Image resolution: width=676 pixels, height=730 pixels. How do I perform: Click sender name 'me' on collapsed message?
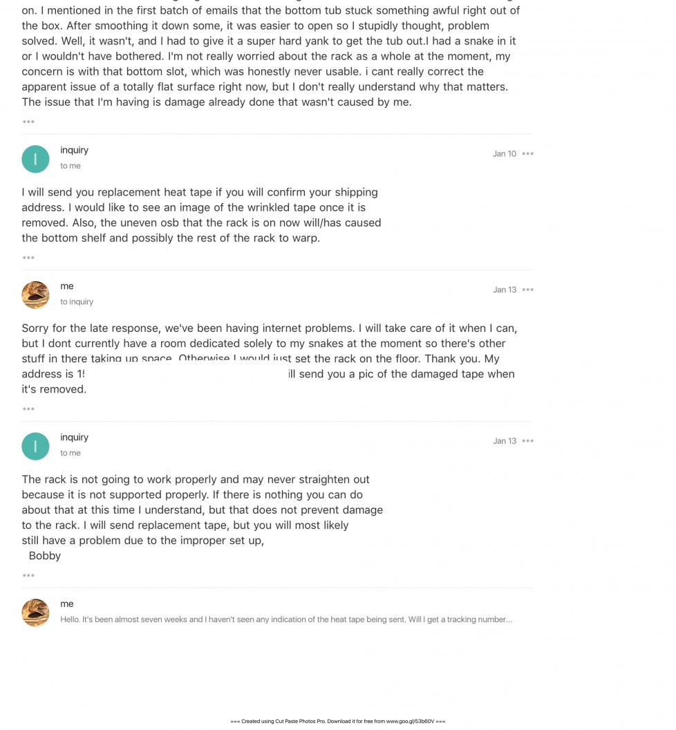coord(67,603)
